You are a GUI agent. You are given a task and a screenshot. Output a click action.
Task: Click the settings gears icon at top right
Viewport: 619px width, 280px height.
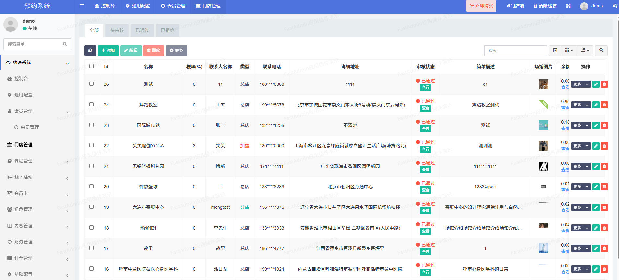[614, 6]
